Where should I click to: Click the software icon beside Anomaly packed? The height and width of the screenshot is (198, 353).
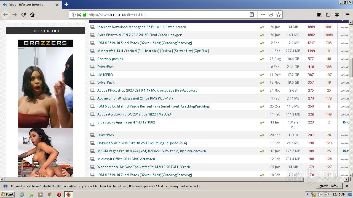point(92,59)
